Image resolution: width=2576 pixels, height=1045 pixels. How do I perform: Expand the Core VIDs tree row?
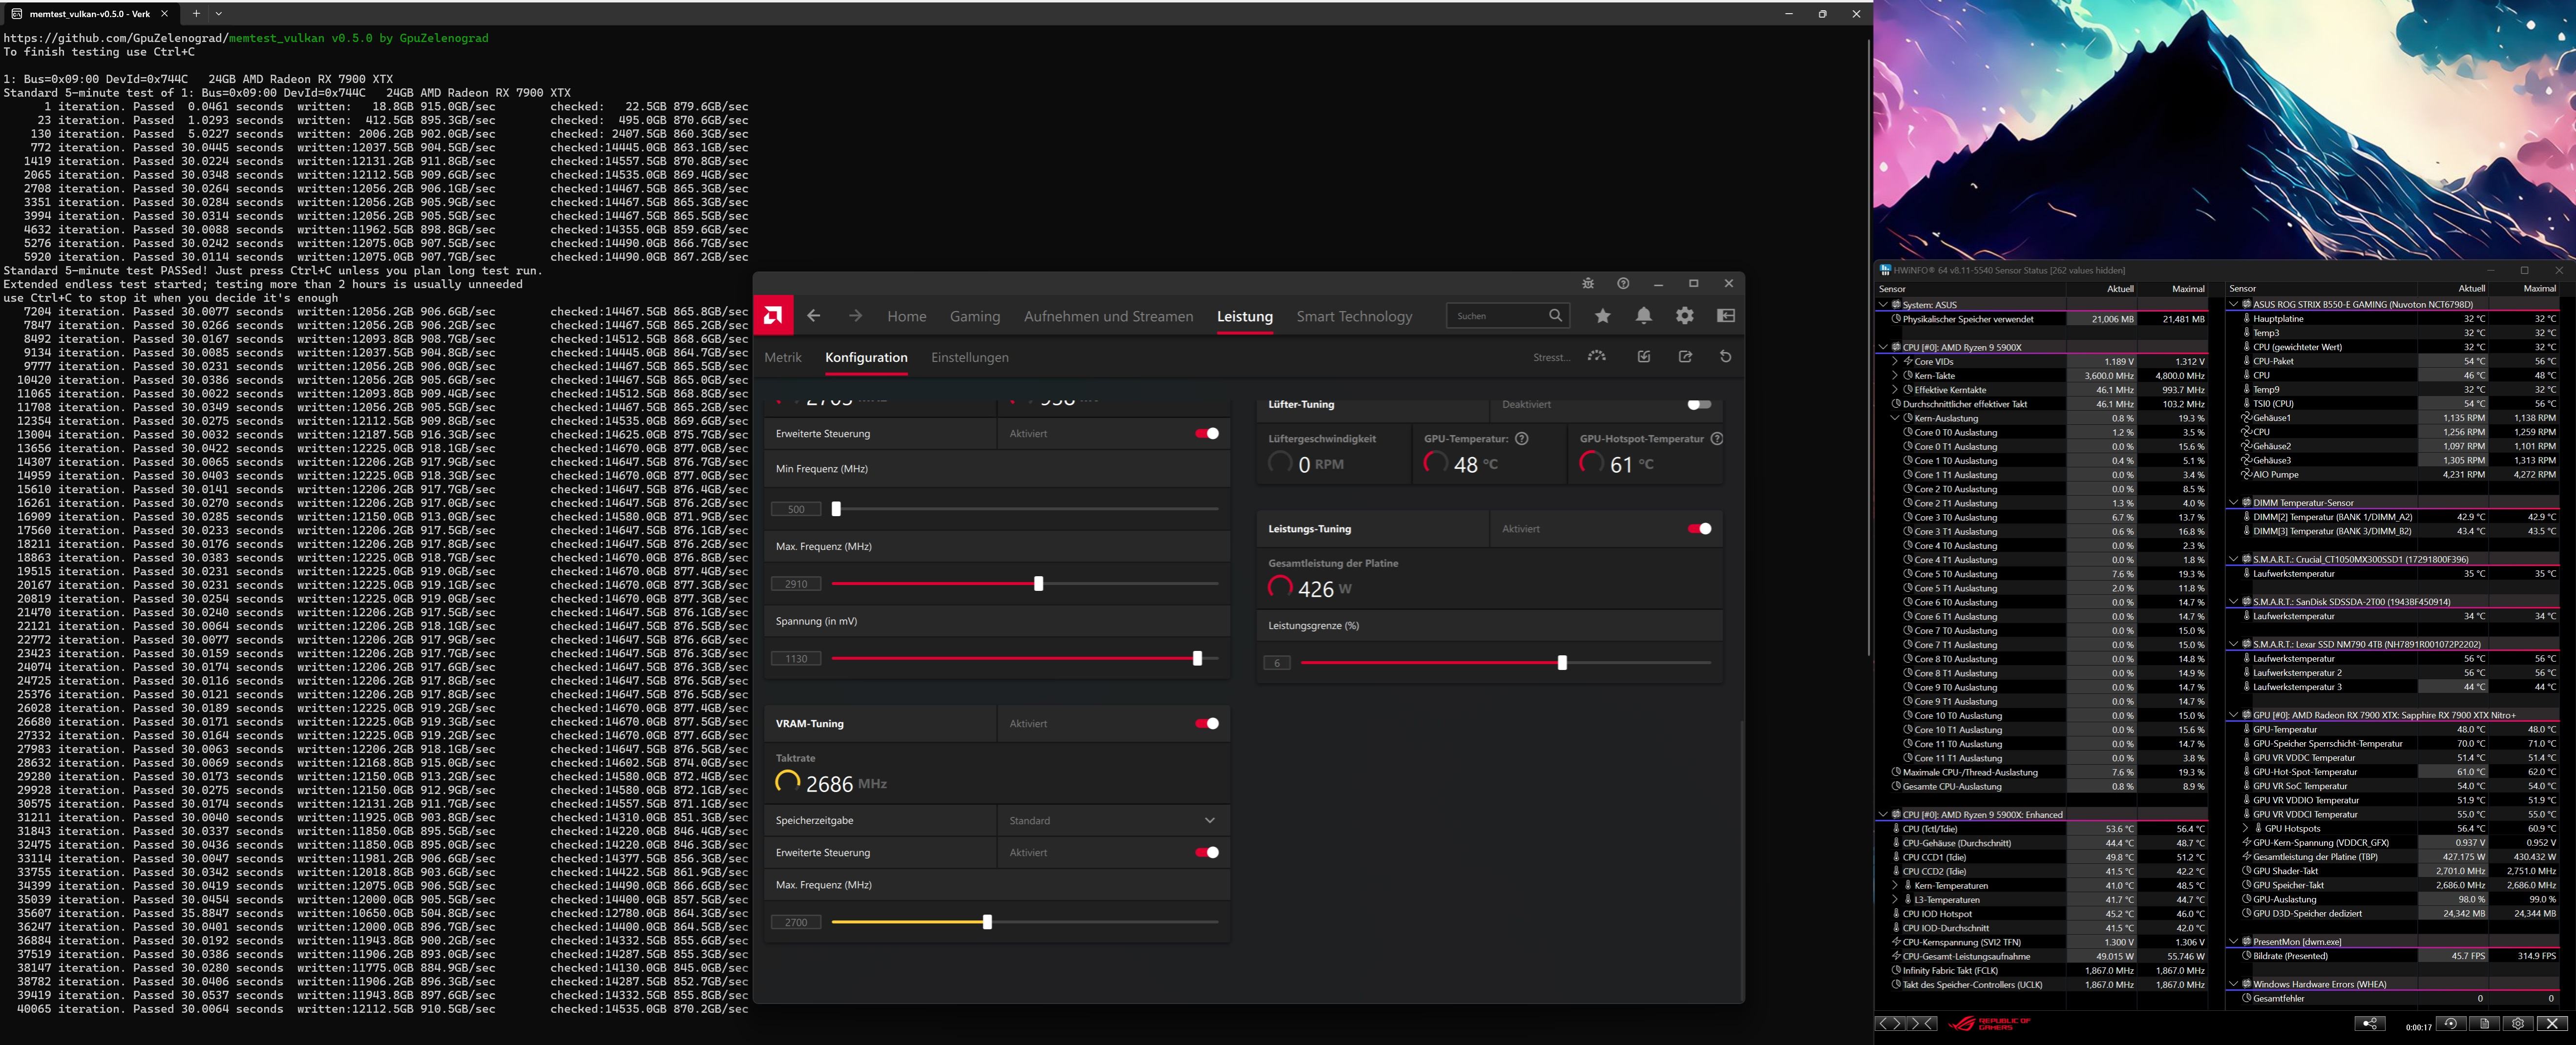(x=1895, y=362)
